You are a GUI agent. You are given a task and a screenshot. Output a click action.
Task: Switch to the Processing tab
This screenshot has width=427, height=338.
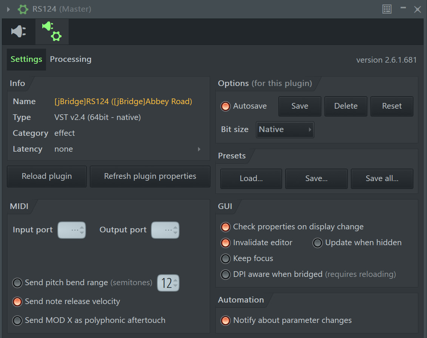point(71,59)
